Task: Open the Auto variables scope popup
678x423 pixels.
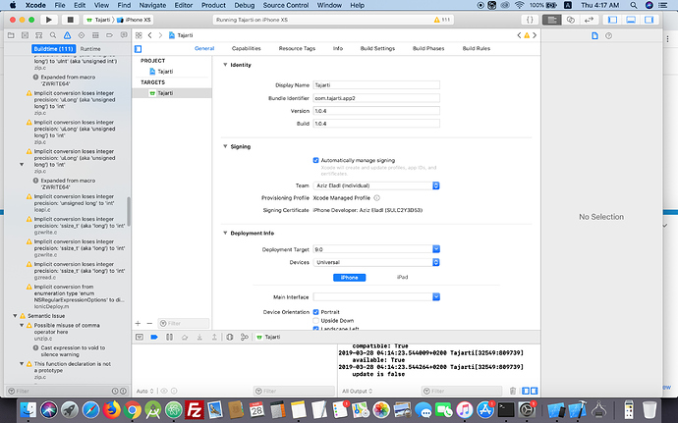Action: point(144,392)
